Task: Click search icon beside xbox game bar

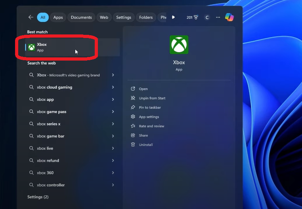Action: [x=31, y=136]
